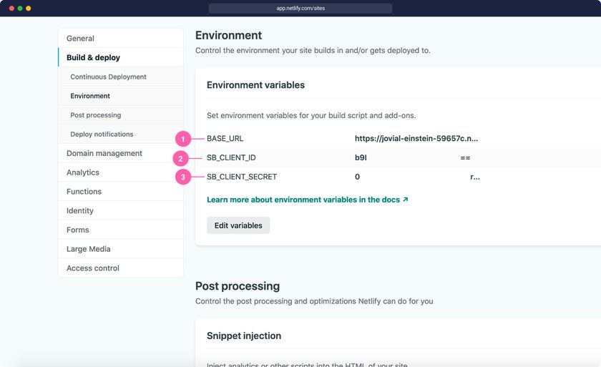Open Access control settings

[92, 268]
